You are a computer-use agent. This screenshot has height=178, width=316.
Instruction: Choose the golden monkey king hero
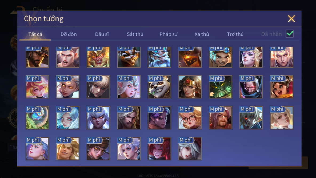coord(98,57)
